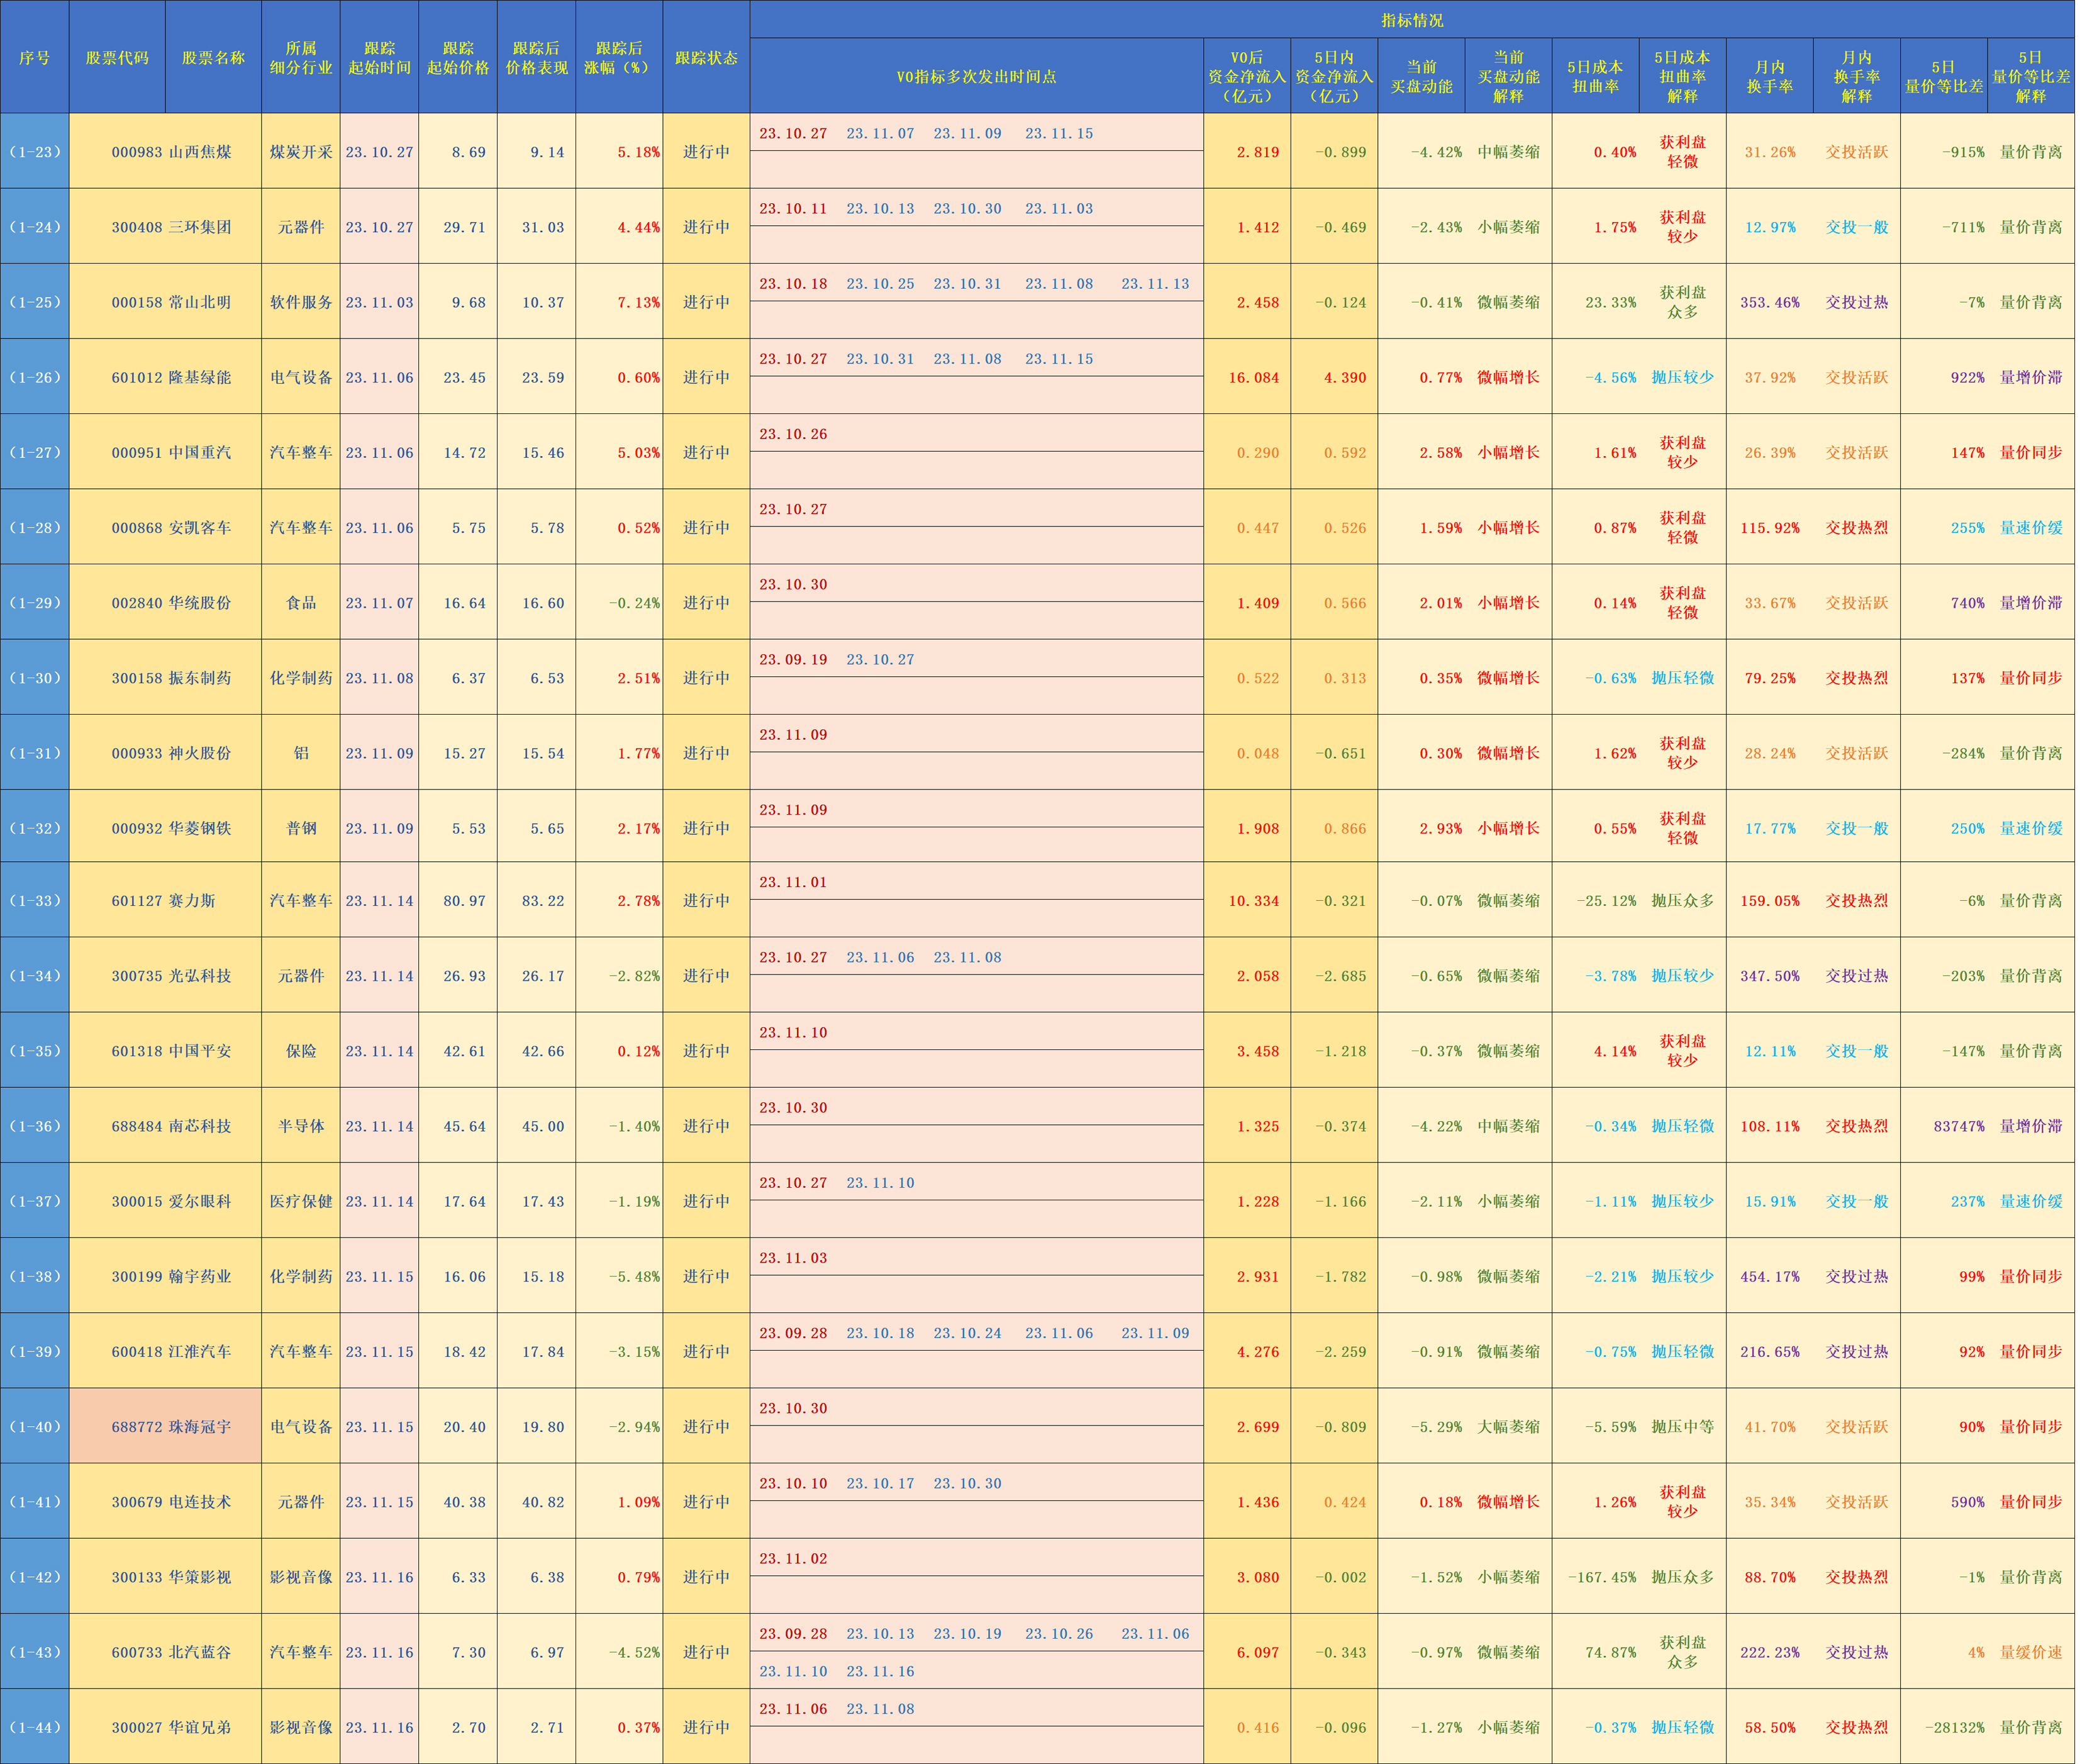
Task: Click the 指标情况 top header
Action: (1412, 20)
